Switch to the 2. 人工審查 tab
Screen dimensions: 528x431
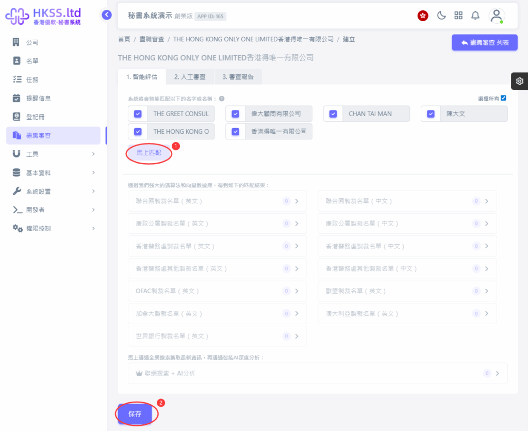pyautogui.click(x=190, y=77)
